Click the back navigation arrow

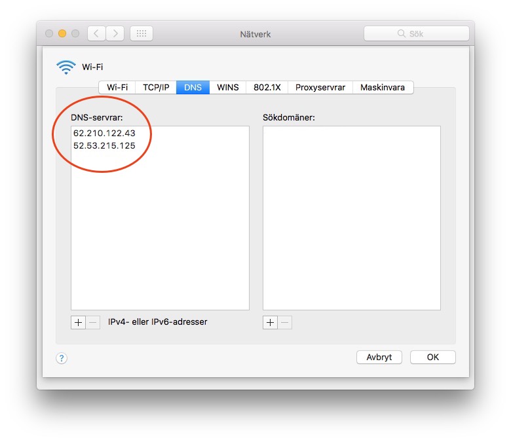coord(96,33)
